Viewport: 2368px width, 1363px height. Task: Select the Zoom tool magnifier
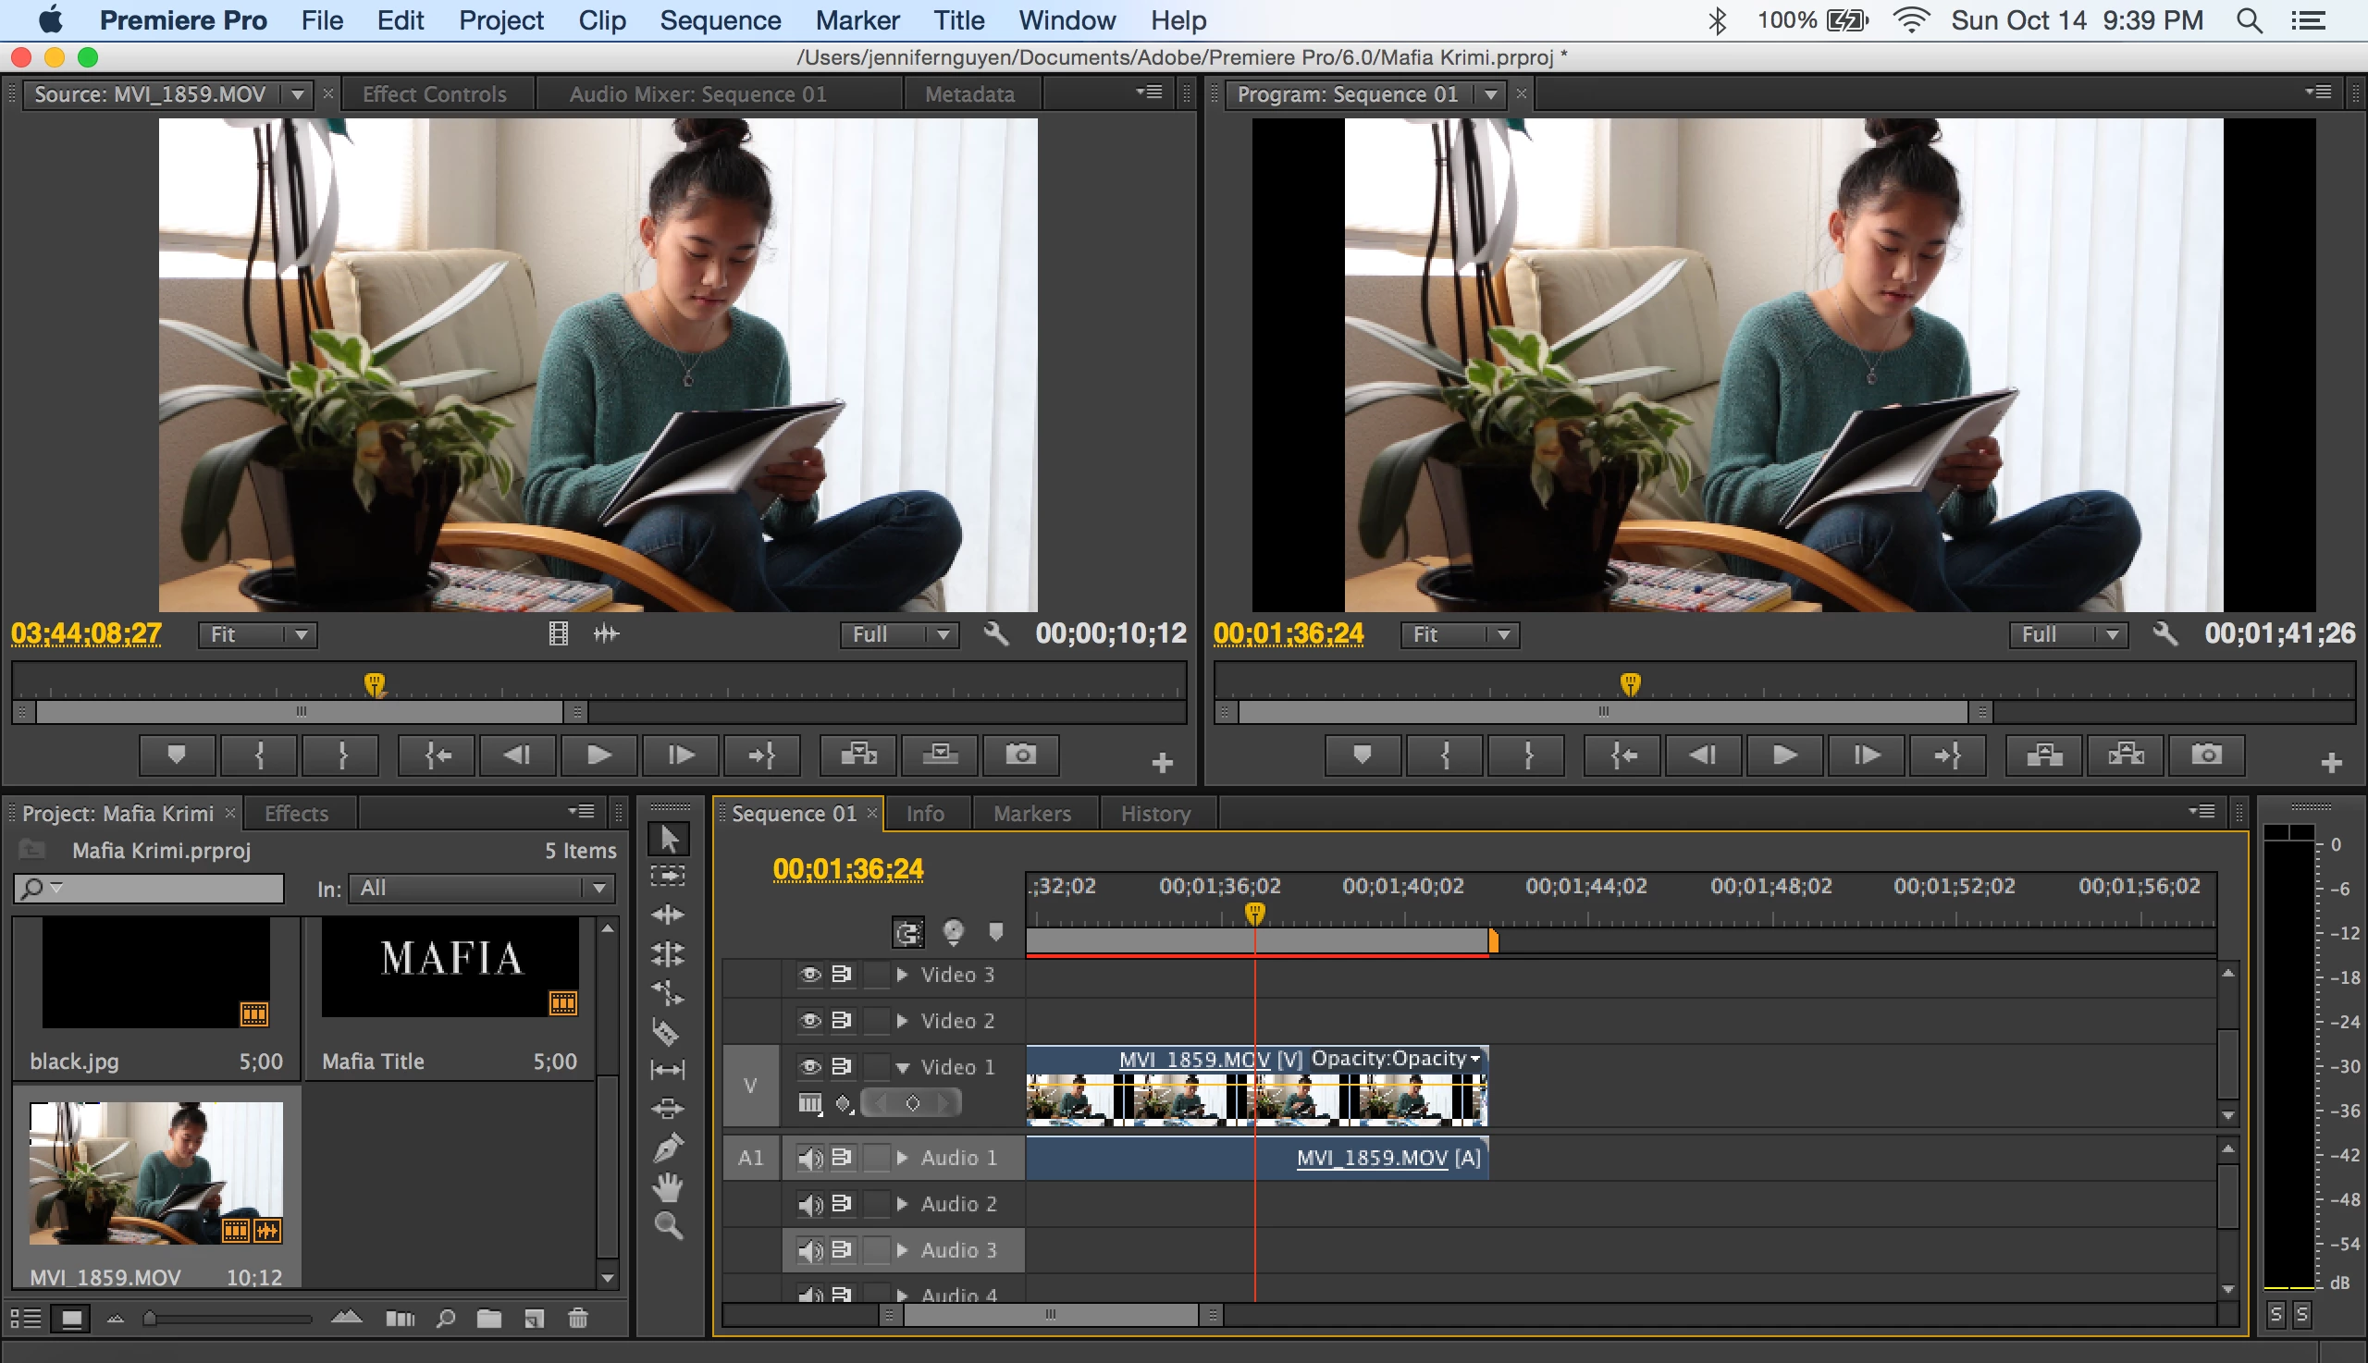pos(668,1225)
